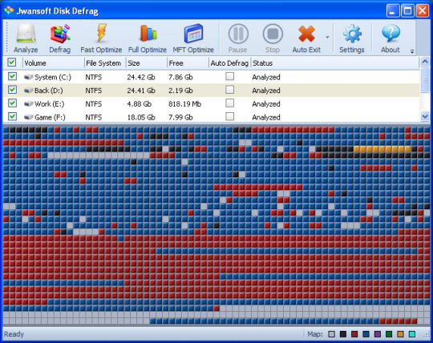Enable Auto Defrag for Game (F:)

[x=230, y=116]
